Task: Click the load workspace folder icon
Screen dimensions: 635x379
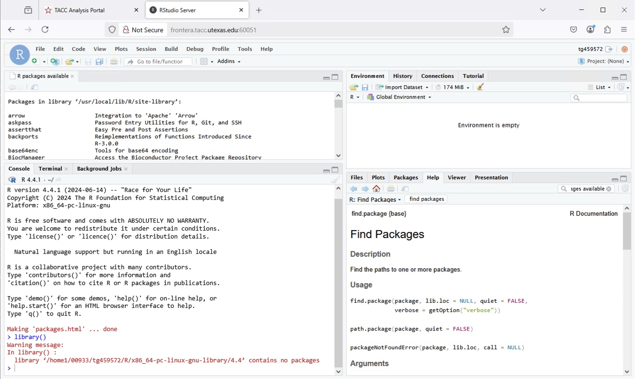Action: point(354,87)
